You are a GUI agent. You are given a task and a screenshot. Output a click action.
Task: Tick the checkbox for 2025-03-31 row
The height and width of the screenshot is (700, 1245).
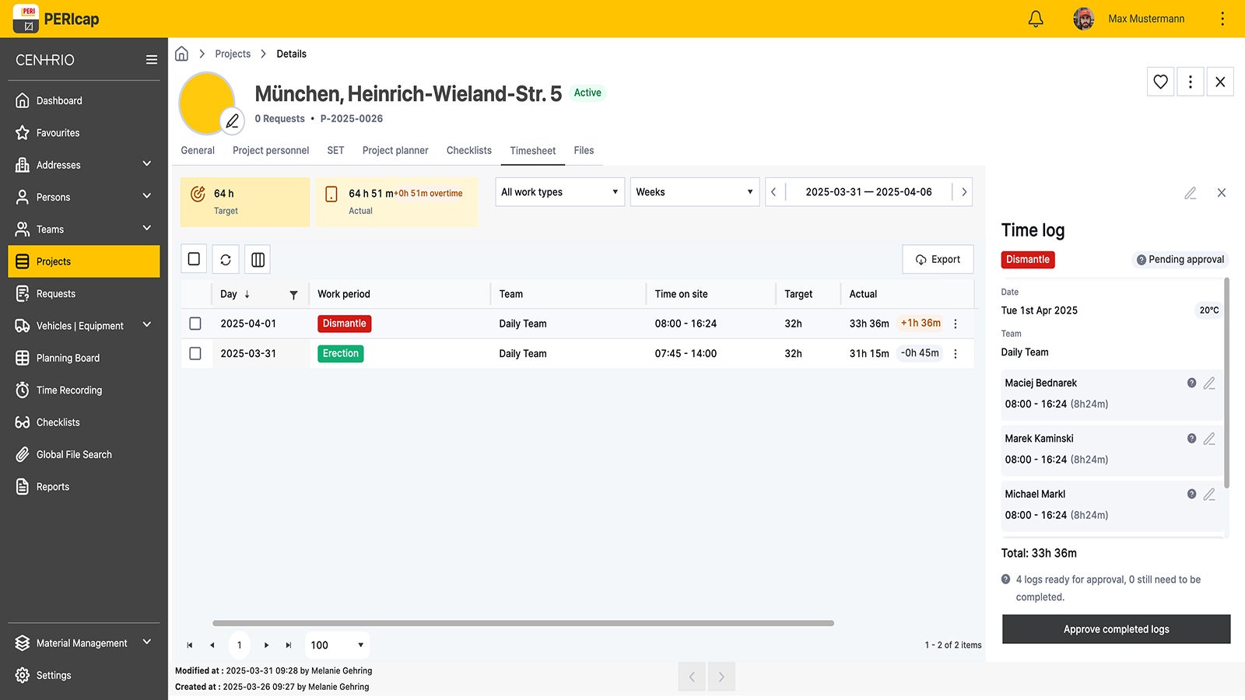[x=195, y=354]
